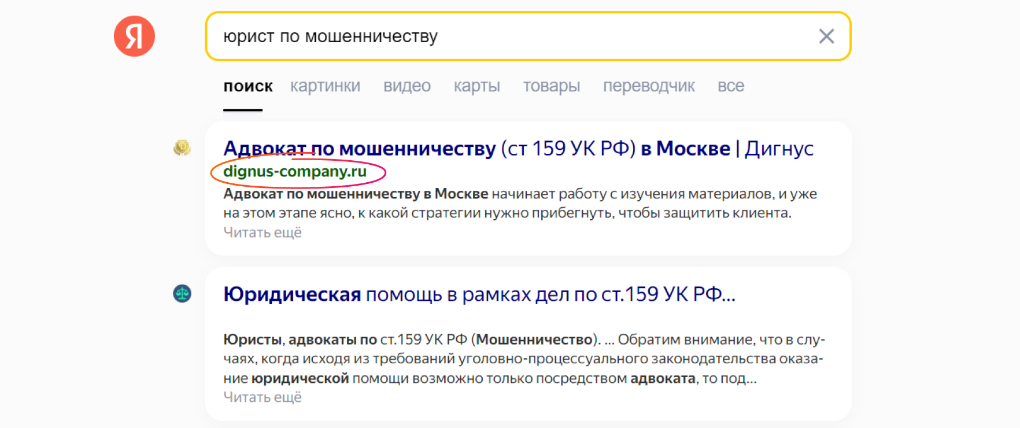Image resolution: width=1020 pixels, height=428 pixels.
Task: Click the Yandex logo icon
Action: point(135,36)
